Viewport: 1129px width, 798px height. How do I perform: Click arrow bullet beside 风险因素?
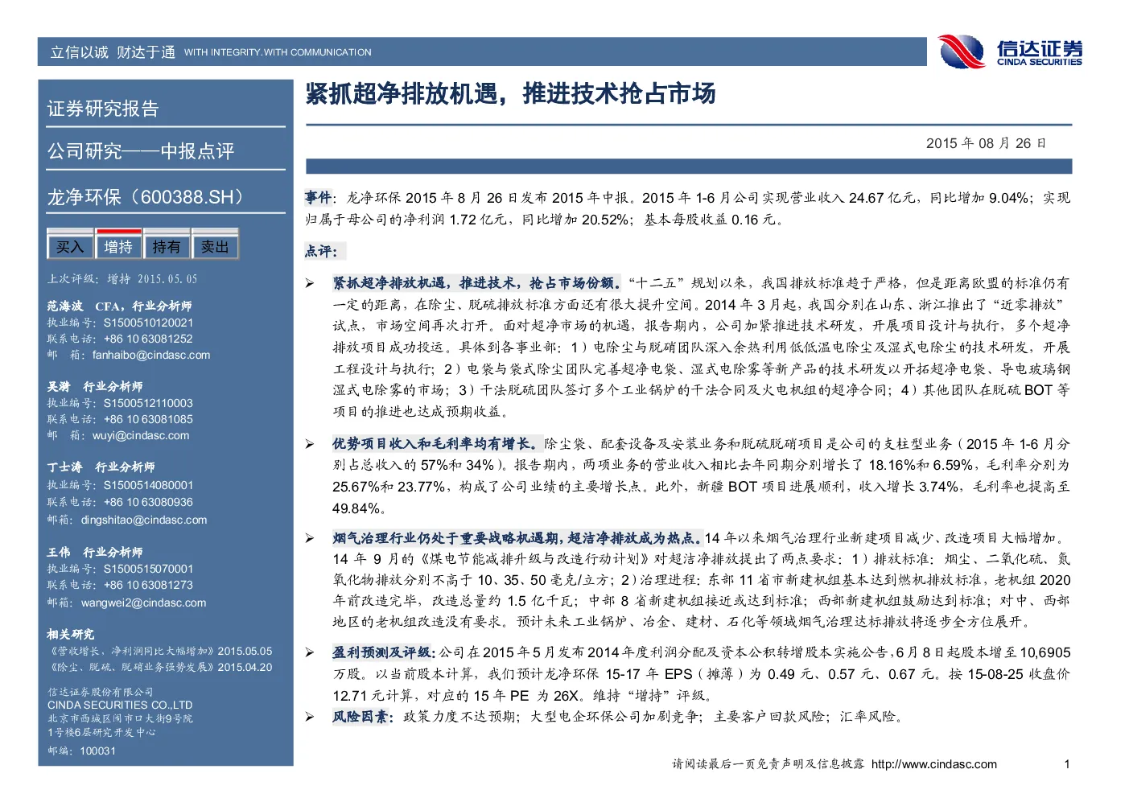pyautogui.click(x=310, y=717)
